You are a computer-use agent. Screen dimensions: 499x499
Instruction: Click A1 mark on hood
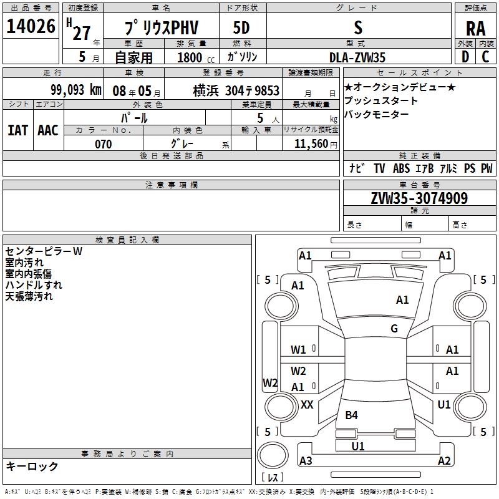[402, 300]
